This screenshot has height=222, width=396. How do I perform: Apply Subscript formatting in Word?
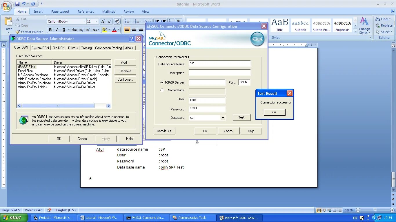(x=81, y=30)
